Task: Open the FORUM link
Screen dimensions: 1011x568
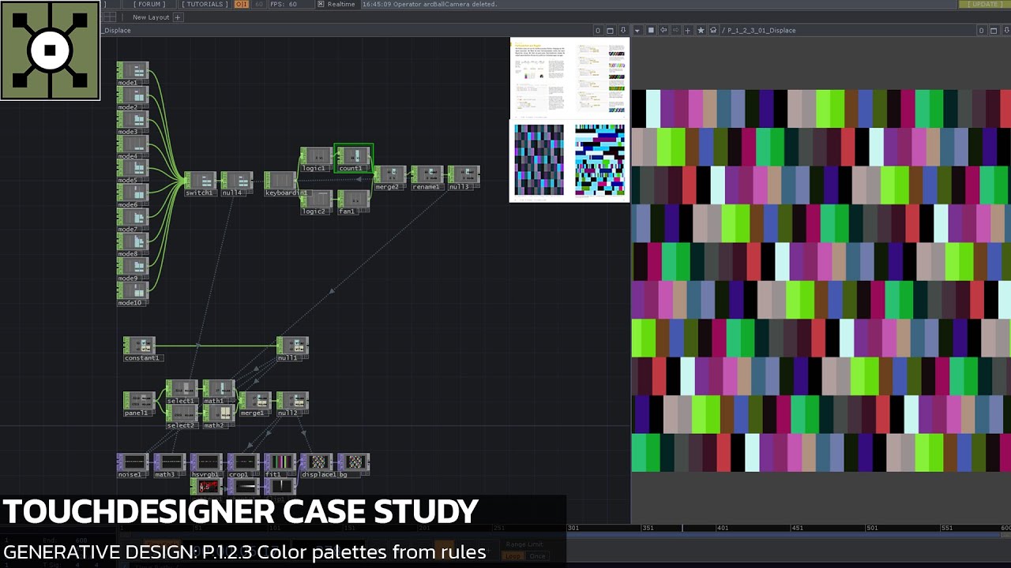Action: click(x=149, y=4)
